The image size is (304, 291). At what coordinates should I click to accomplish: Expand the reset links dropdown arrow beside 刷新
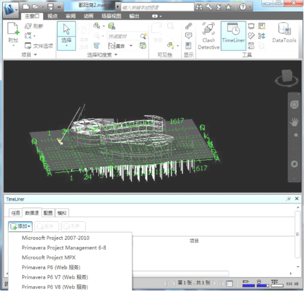(34, 36)
